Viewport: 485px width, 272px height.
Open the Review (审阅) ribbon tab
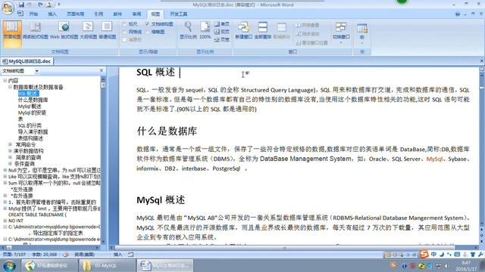136,14
